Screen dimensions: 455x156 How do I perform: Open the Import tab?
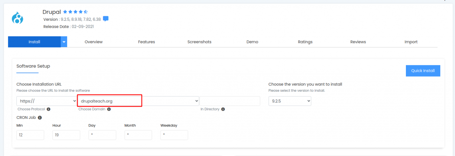(411, 42)
